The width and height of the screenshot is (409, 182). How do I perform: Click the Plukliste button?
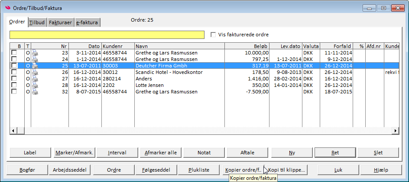[199, 170]
